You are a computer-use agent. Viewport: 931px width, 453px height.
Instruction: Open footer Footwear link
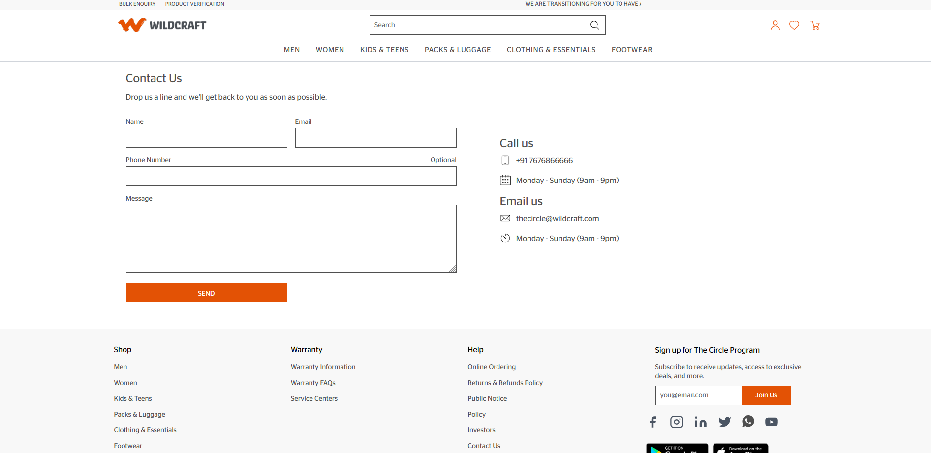point(128,446)
